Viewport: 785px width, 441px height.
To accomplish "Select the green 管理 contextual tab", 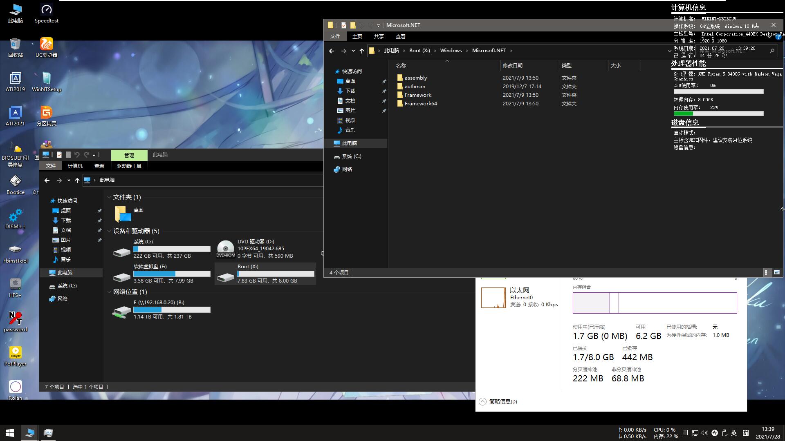I will click(x=129, y=155).
